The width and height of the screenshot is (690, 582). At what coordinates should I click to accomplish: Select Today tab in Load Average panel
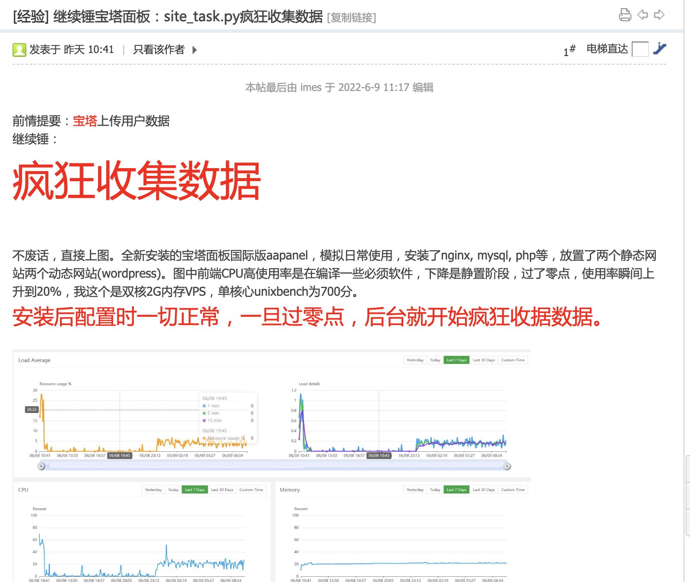click(x=435, y=360)
